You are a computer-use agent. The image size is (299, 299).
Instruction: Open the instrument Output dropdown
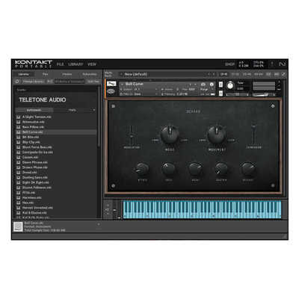tap(138, 89)
